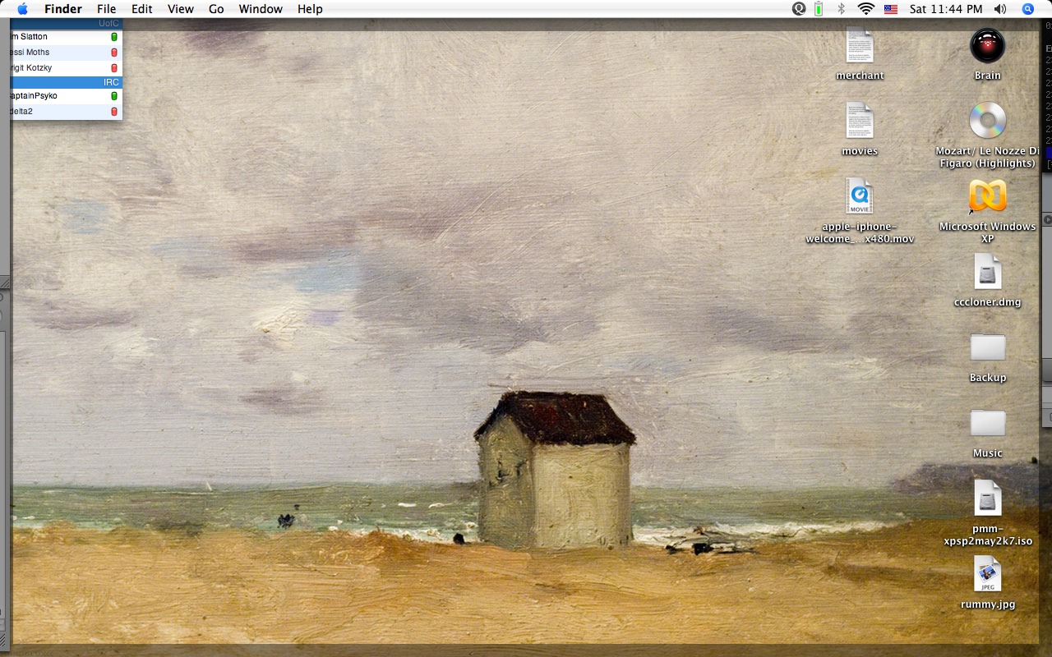Click the Q menu bar icon
1052x657 pixels.
(799, 9)
